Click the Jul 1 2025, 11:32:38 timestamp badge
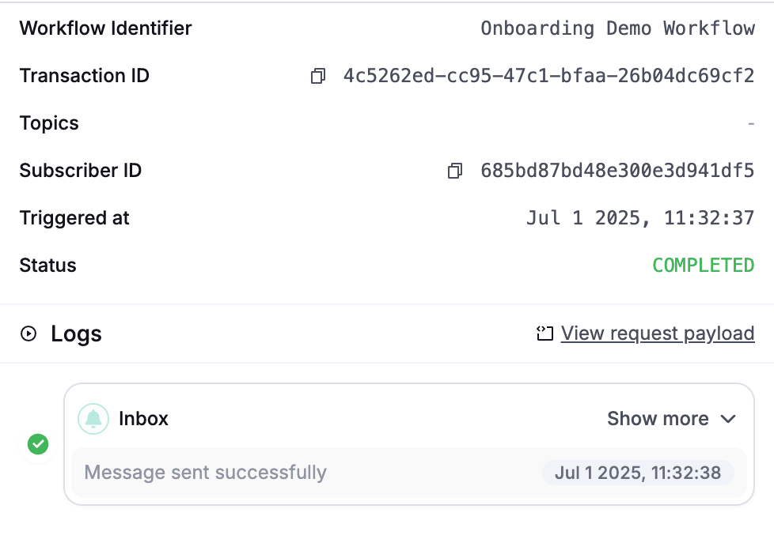 [638, 473]
